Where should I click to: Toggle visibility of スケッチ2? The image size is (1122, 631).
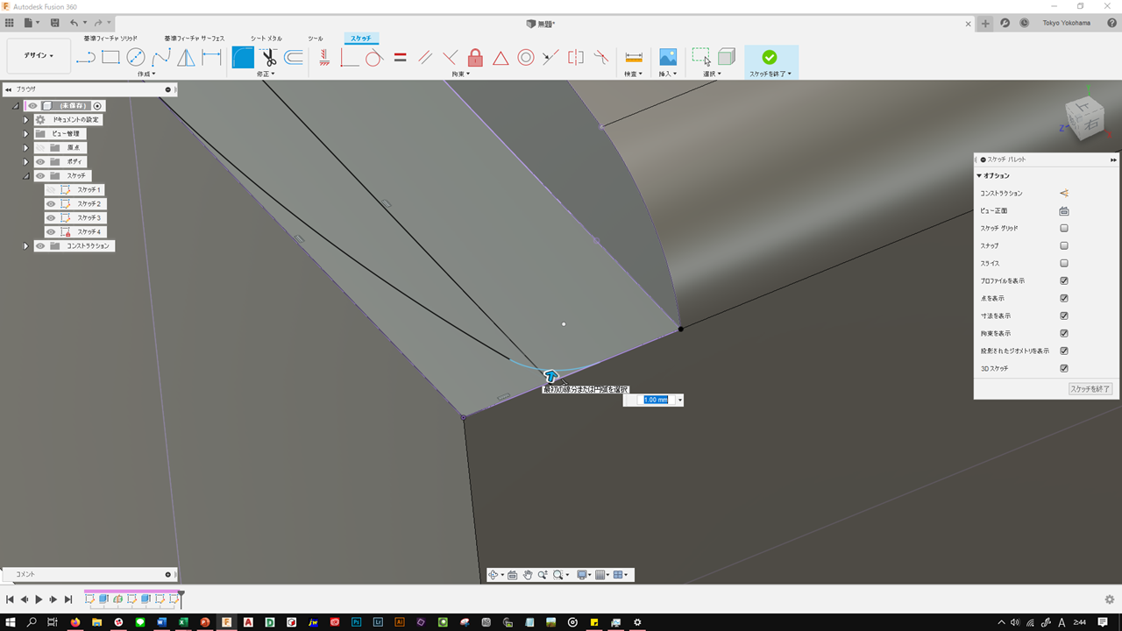pyautogui.click(x=51, y=204)
